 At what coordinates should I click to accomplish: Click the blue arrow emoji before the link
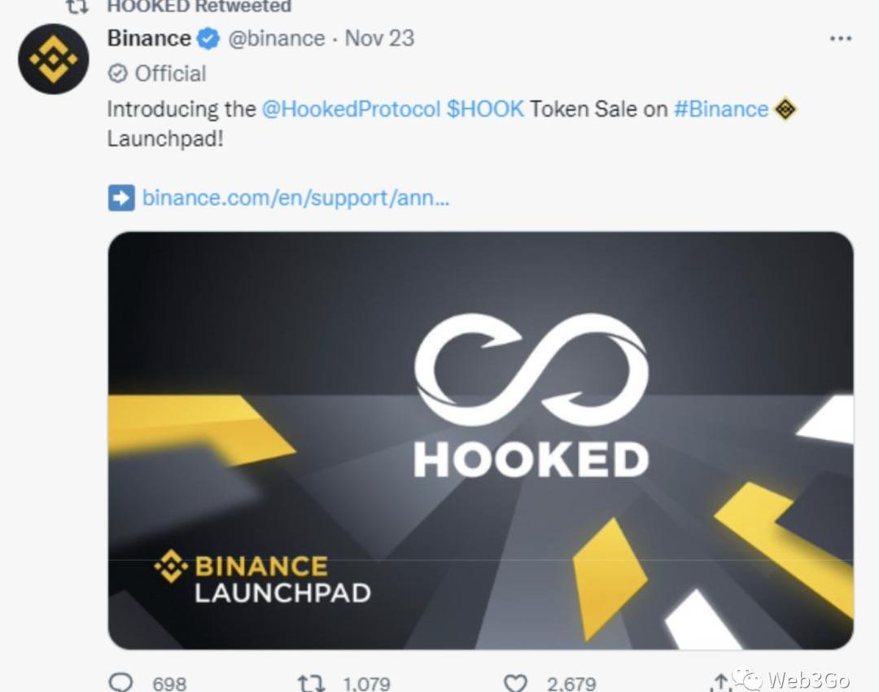[x=121, y=198]
